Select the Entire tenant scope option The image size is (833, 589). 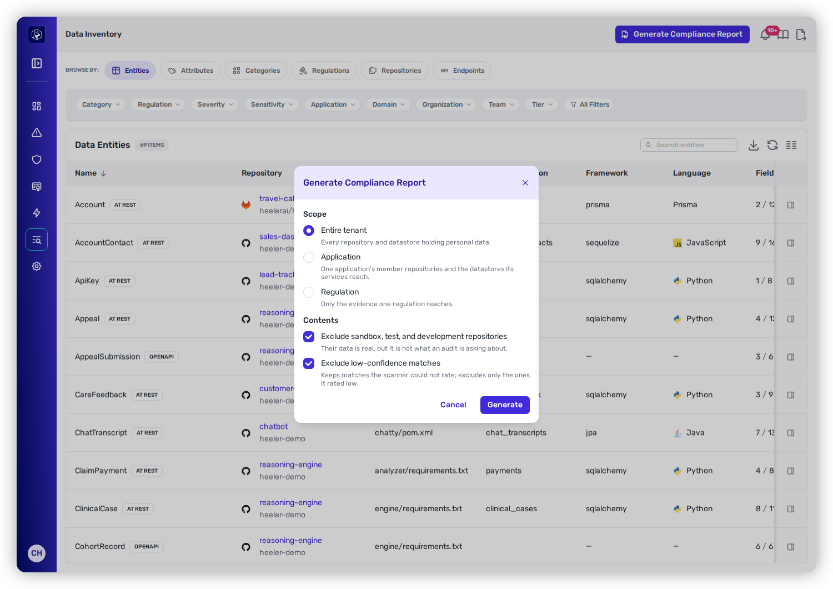[x=309, y=231]
